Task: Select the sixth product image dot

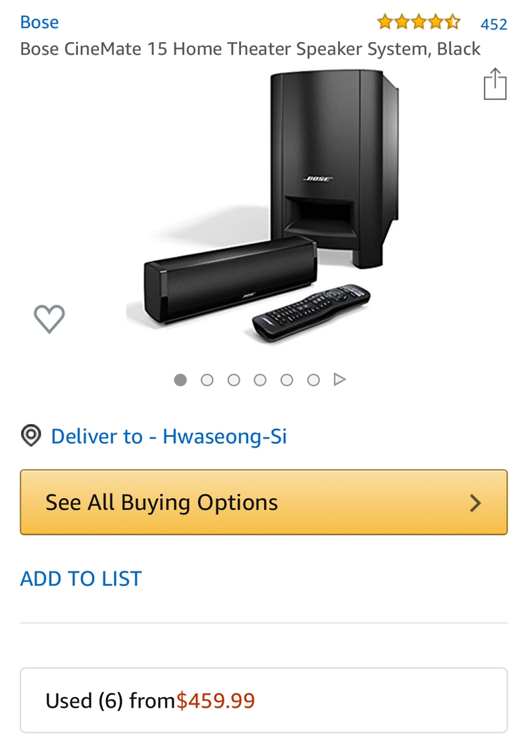Action: (313, 379)
